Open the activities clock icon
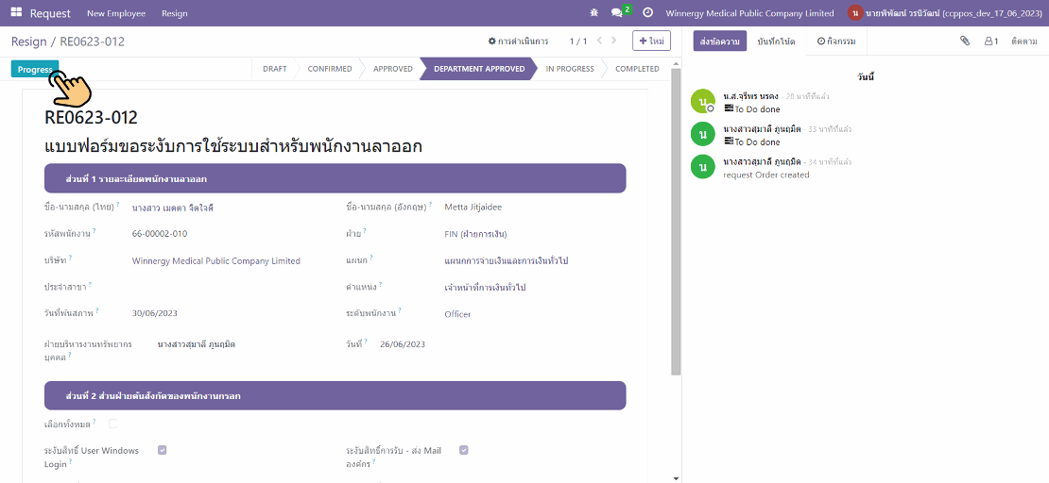This screenshot has width=1049, height=483. (x=647, y=13)
